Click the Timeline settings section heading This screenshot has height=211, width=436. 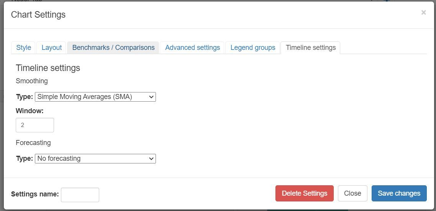coord(48,68)
